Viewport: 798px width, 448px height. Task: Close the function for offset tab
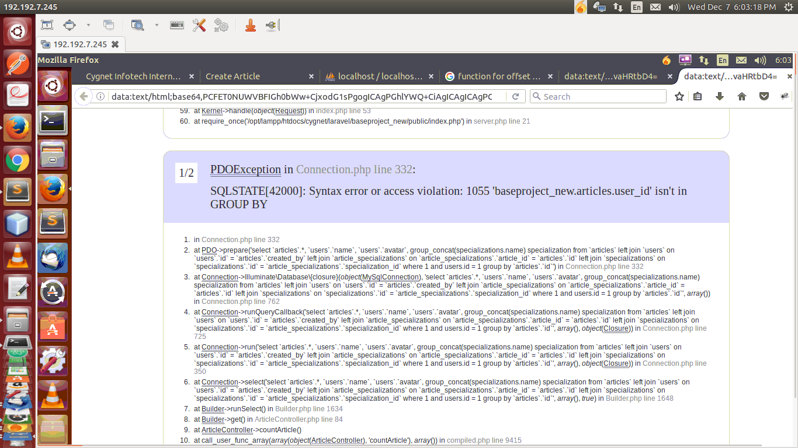[x=551, y=76]
